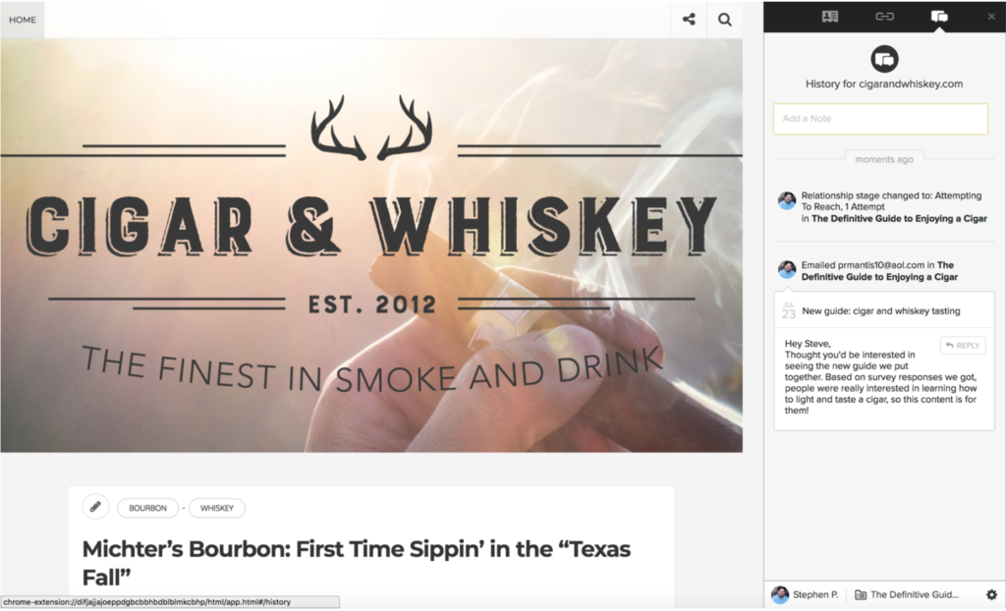Open the search magnifier icon

click(725, 20)
